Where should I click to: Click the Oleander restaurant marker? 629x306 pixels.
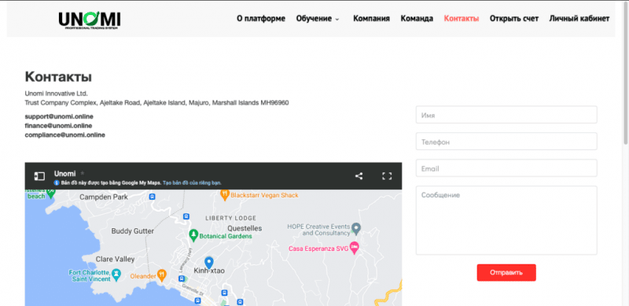(161, 275)
